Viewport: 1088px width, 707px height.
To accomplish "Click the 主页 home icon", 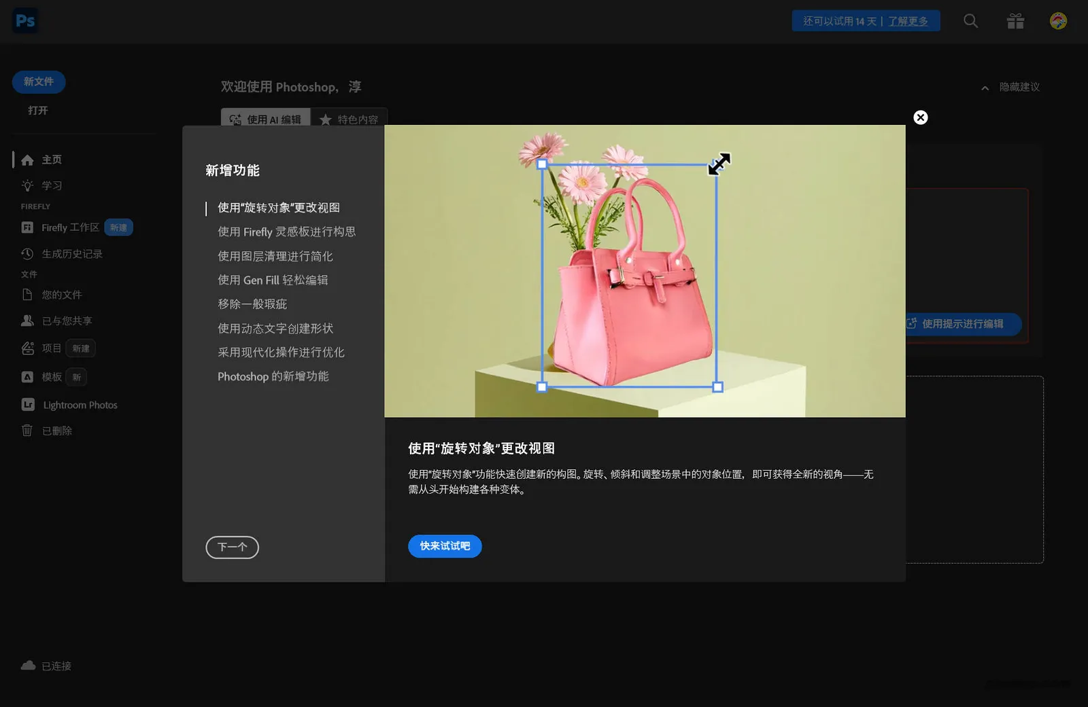I will point(27,160).
